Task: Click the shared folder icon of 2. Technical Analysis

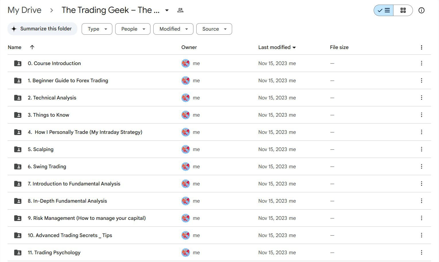Action: [x=18, y=98]
